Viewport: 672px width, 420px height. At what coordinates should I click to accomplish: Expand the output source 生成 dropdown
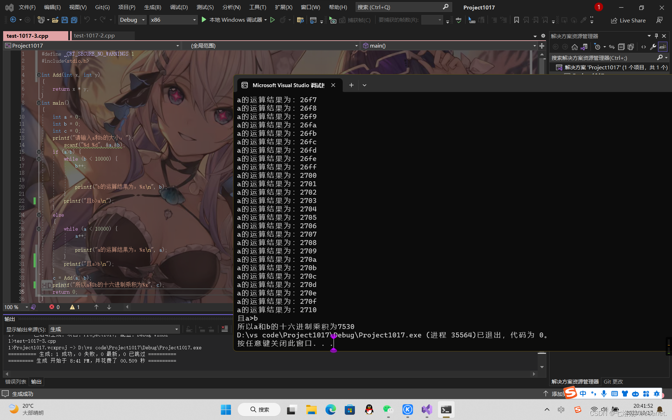(176, 329)
